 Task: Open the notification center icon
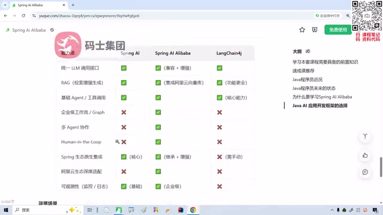pos(375,210)
